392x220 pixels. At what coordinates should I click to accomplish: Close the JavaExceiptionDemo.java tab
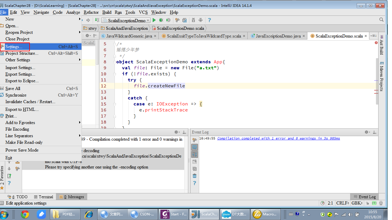coord(304,36)
